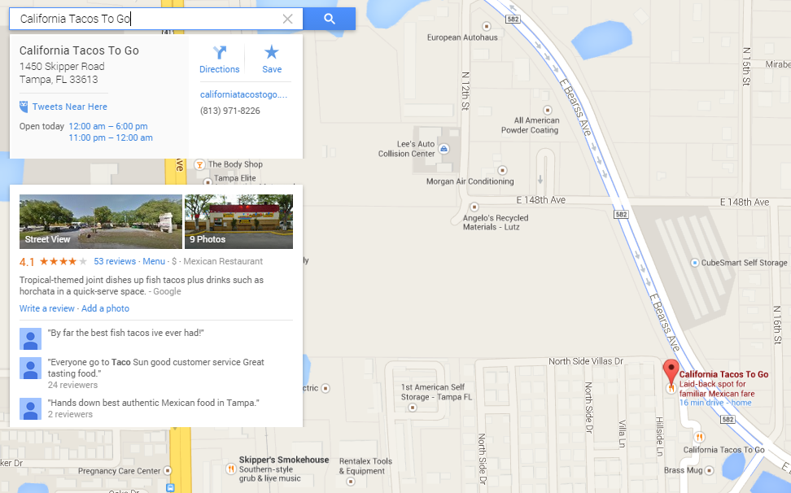791x493 pixels.
Task: Save the place with the star icon
Action: click(272, 59)
